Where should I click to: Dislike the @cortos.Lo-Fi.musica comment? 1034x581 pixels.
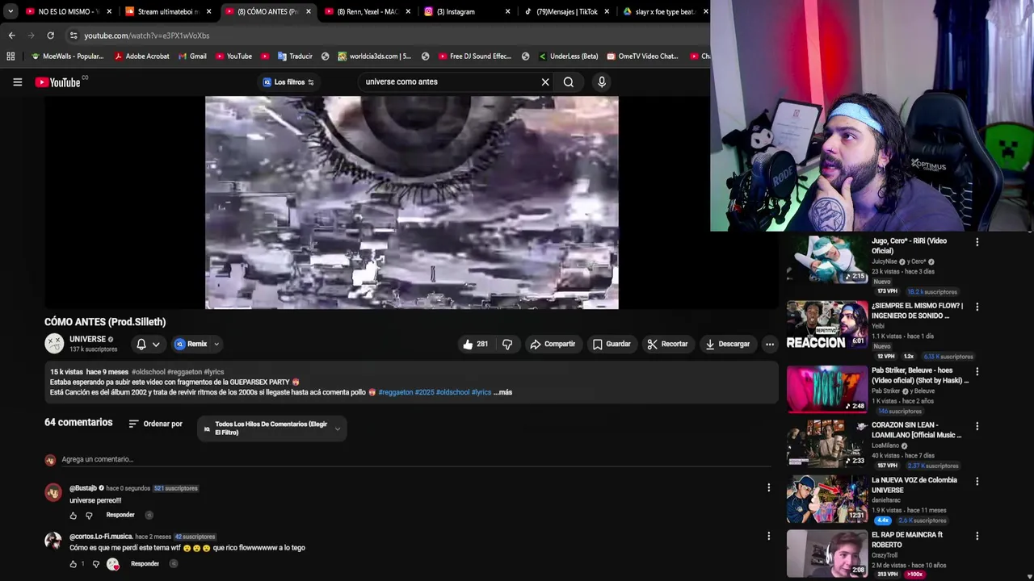(x=95, y=564)
